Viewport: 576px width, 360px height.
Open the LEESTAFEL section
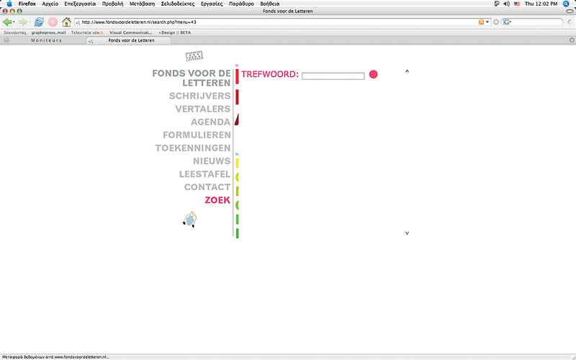click(x=204, y=174)
